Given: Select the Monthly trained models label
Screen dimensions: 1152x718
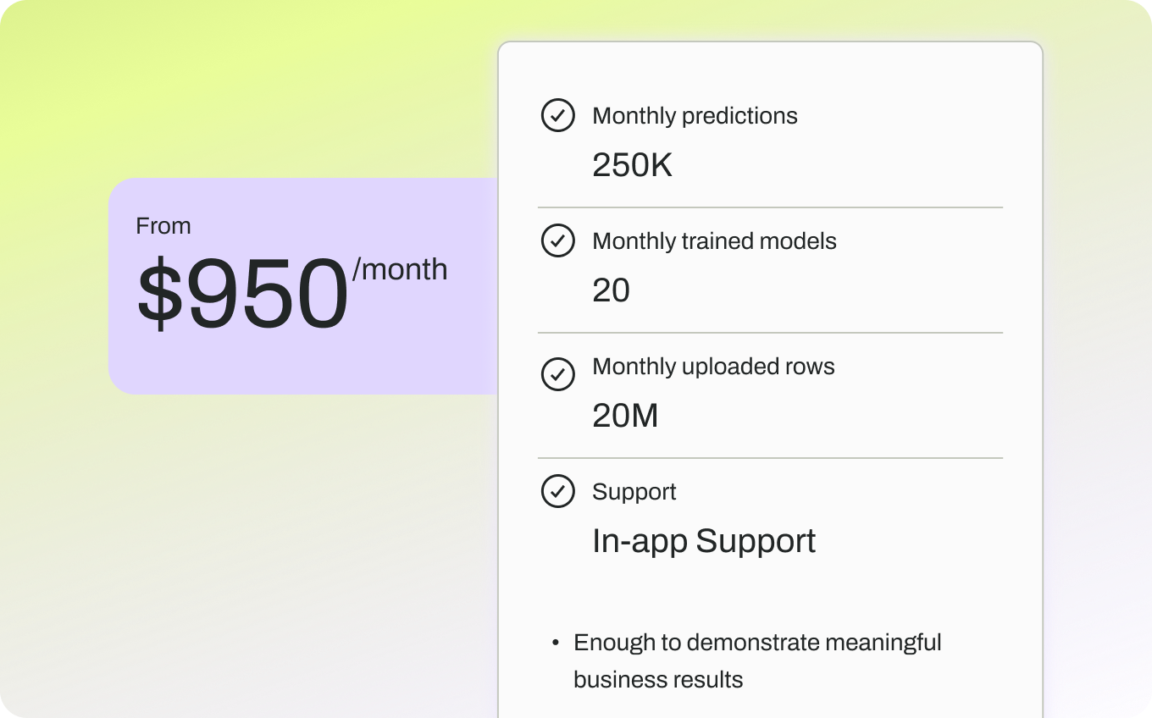Looking at the screenshot, I should click(714, 241).
